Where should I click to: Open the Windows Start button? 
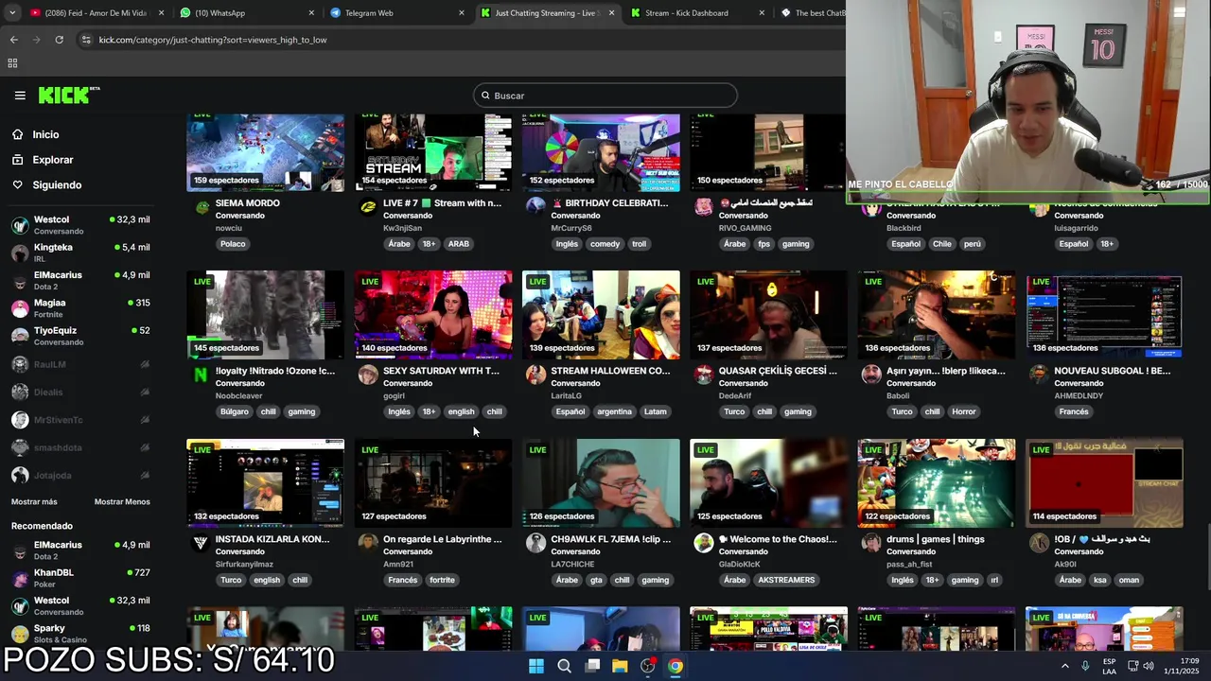click(x=536, y=666)
